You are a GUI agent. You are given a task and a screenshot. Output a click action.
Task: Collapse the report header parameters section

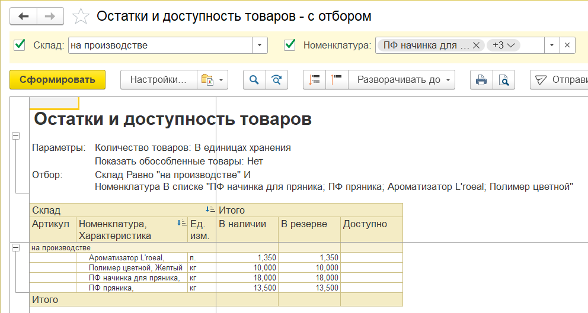[15, 136]
